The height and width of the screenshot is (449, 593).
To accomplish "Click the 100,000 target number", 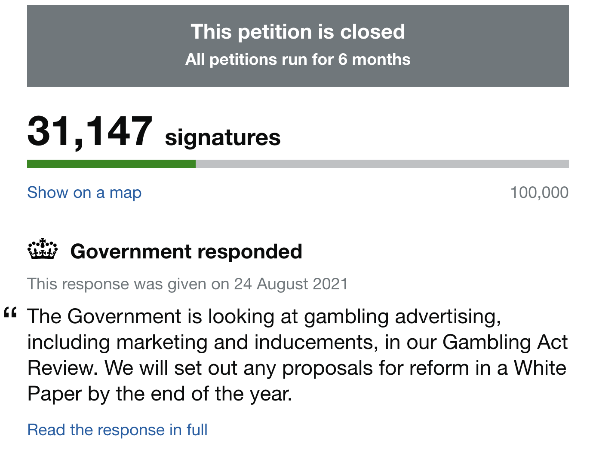I will pyautogui.click(x=539, y=193).
